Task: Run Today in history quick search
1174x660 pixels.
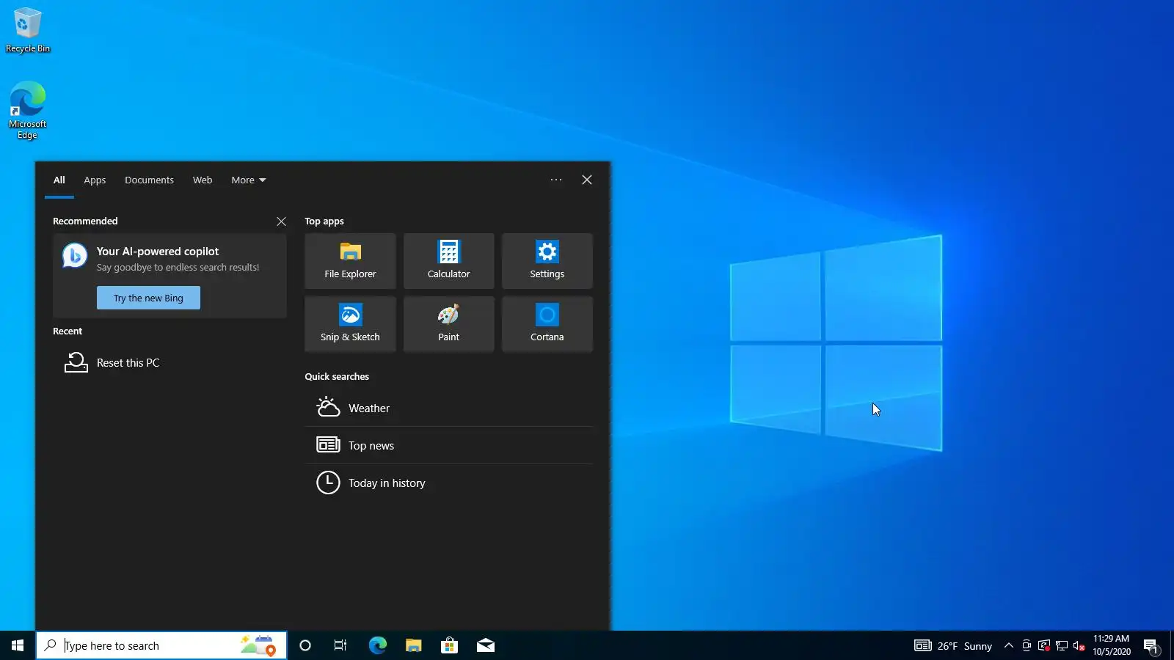Action: tap(448, 483)
